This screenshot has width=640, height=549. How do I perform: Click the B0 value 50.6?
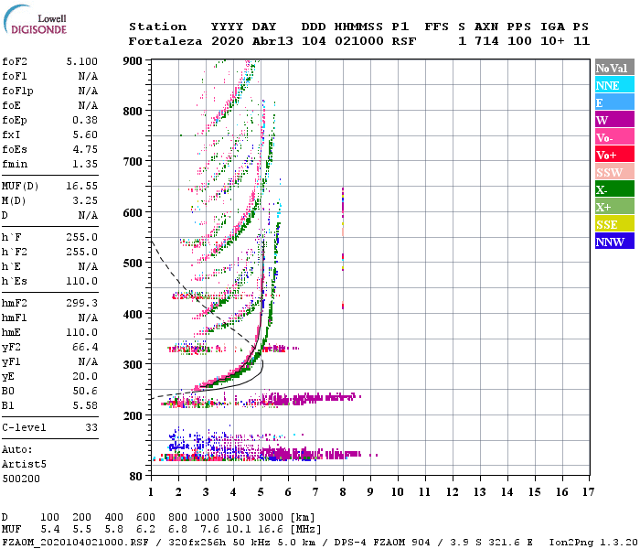(85, 391)
